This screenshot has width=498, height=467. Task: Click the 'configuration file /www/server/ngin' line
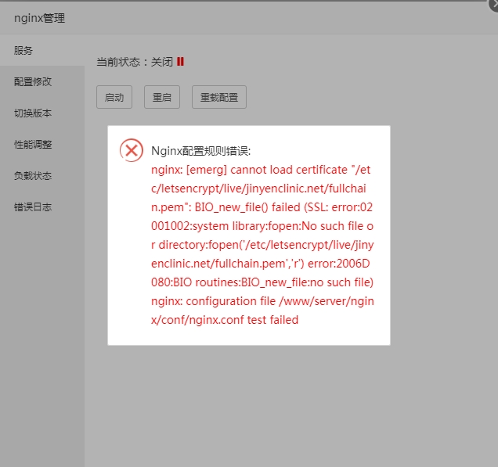262,301
